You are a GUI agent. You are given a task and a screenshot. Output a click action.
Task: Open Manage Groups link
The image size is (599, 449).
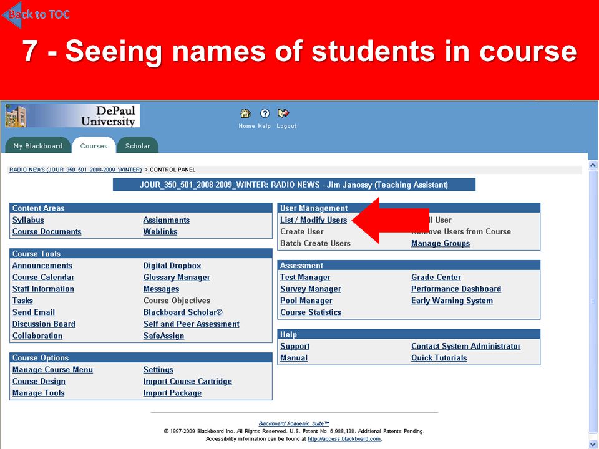[441, 243]
